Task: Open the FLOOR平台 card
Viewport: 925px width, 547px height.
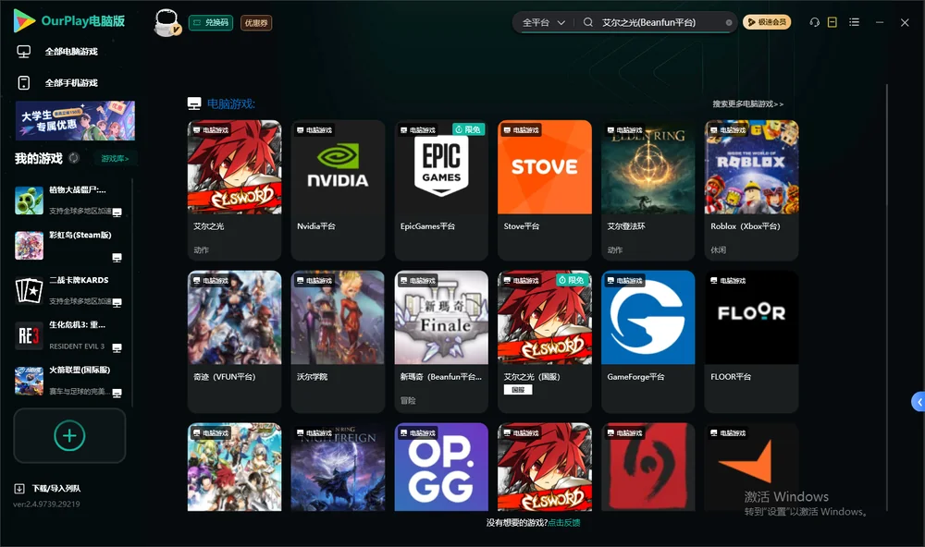Action: point(751,341)
